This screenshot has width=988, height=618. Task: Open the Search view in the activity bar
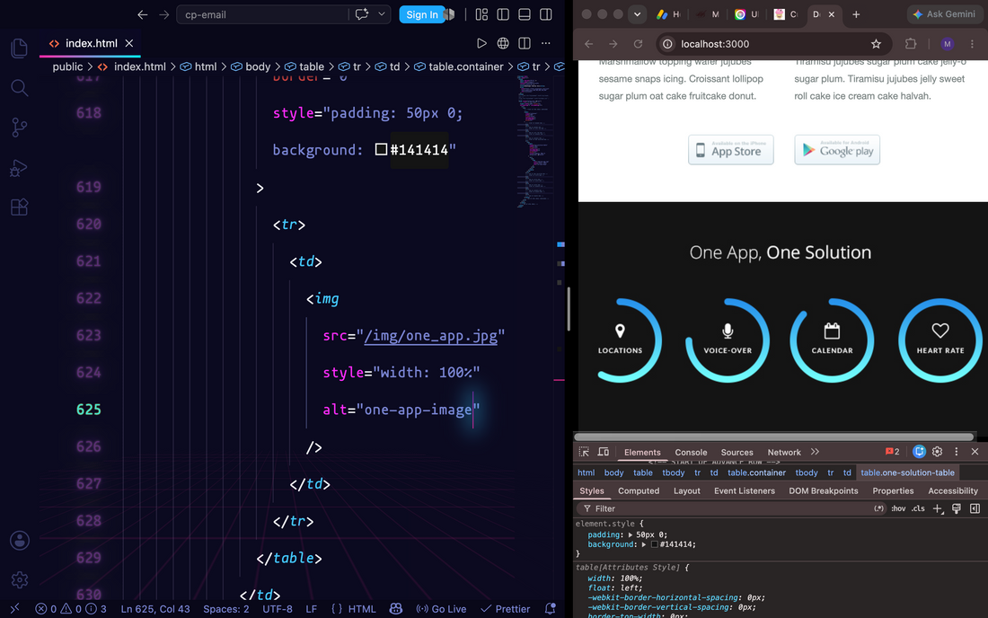(x=20, y=87)
